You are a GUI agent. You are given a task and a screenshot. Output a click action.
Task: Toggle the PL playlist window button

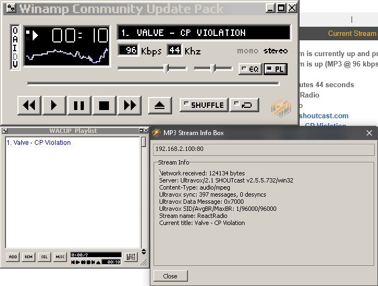click(275, 69)
